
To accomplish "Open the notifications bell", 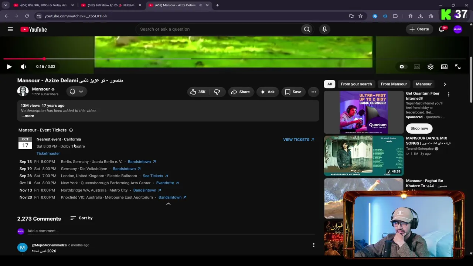I will [x=442, y=29].
